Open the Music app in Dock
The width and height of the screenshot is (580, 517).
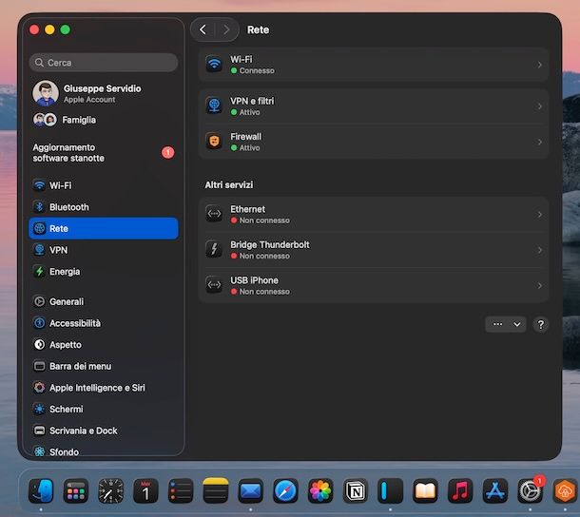click(x=460, y=490)
